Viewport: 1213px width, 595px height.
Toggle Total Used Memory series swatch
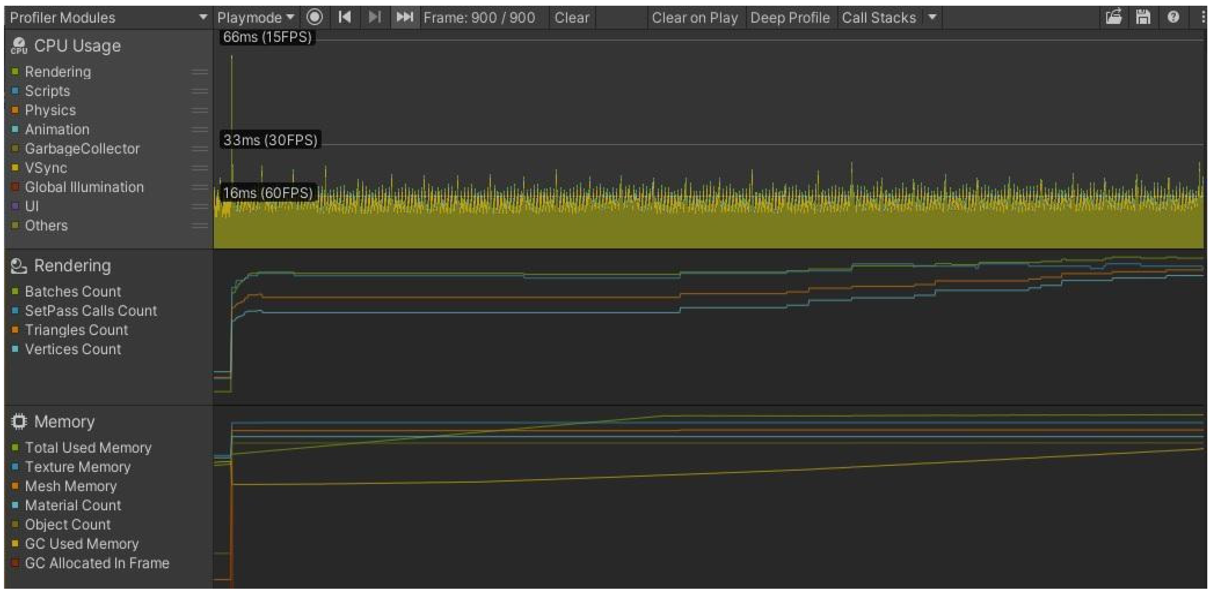pos(15,447)
